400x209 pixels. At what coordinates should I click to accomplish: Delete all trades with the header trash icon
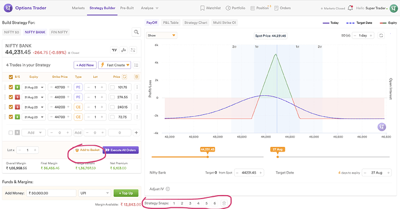click(136, 77)
